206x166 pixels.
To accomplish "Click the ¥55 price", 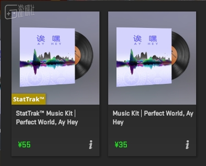I will (24, 145).
